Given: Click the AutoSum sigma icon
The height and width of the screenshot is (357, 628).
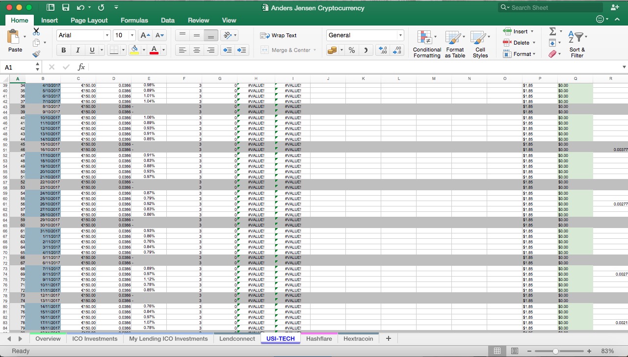Looking at the screenshot, I should 552,31.
